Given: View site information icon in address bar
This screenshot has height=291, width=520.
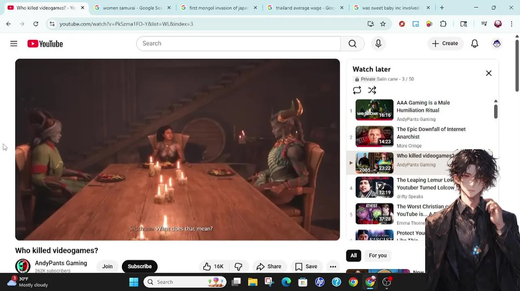Looking at the screenshot, I should point(52,24).
